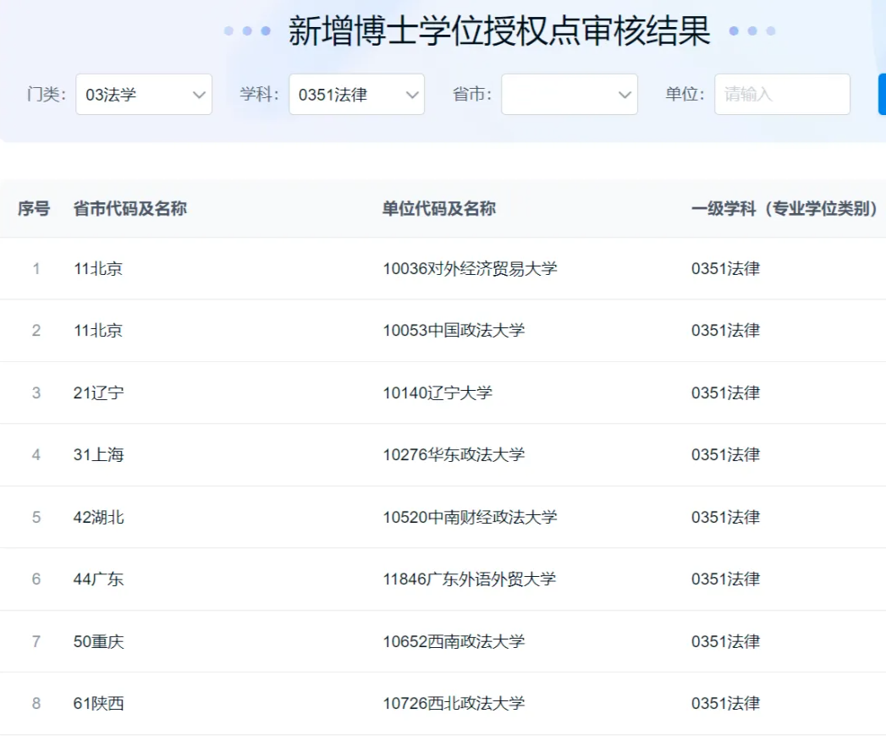Select cell 10140辽宁大学
The height and width of the screenshot is (752, 886).
pyautogui.click(x=437, y=392)
